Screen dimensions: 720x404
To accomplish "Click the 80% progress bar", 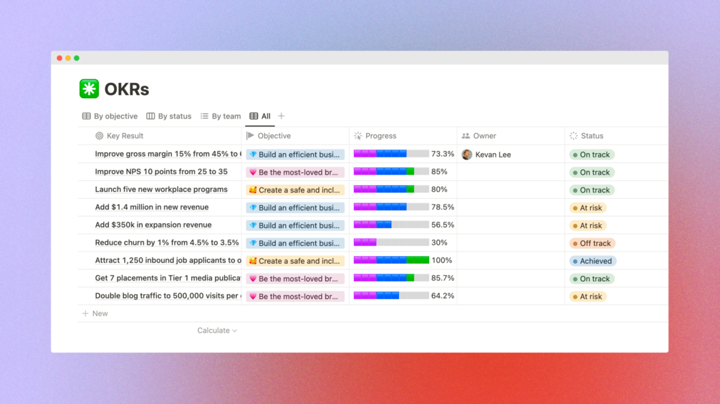I will (391, 189).
